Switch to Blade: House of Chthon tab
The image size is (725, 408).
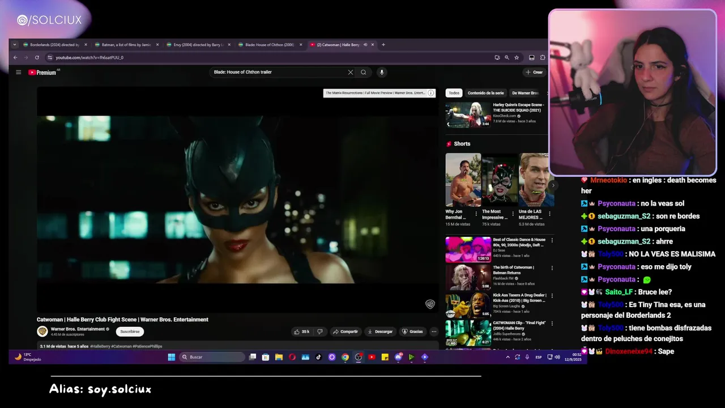270,45
